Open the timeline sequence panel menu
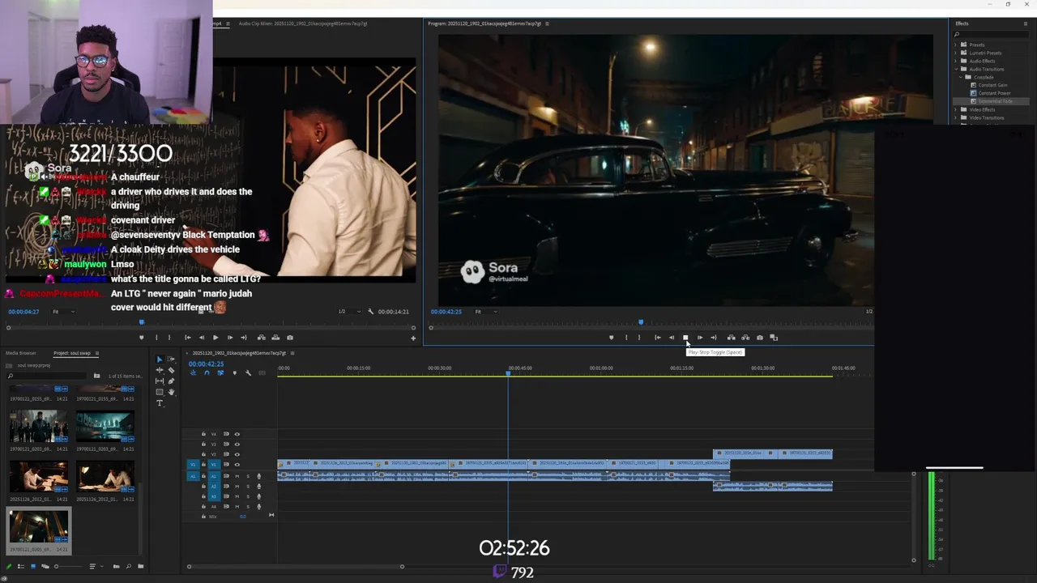Viewport: 1037px width, 583px height. (292, 353)
